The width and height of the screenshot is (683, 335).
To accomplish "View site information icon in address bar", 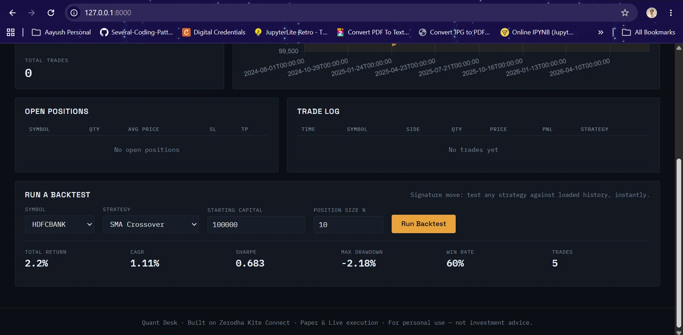I will (74, 13).
